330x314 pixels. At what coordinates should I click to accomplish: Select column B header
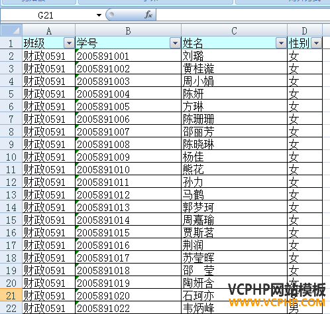[128, 31]
